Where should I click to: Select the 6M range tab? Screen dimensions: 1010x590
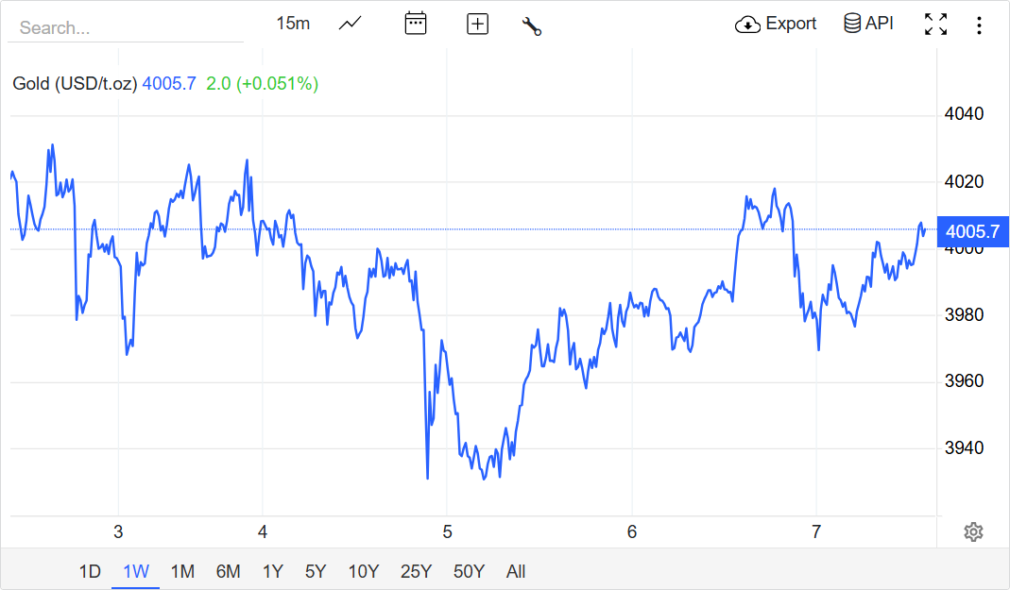228,571
